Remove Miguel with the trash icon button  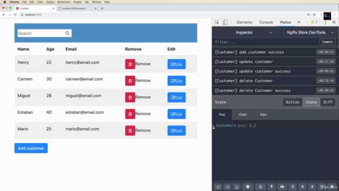tap(130, 98)
